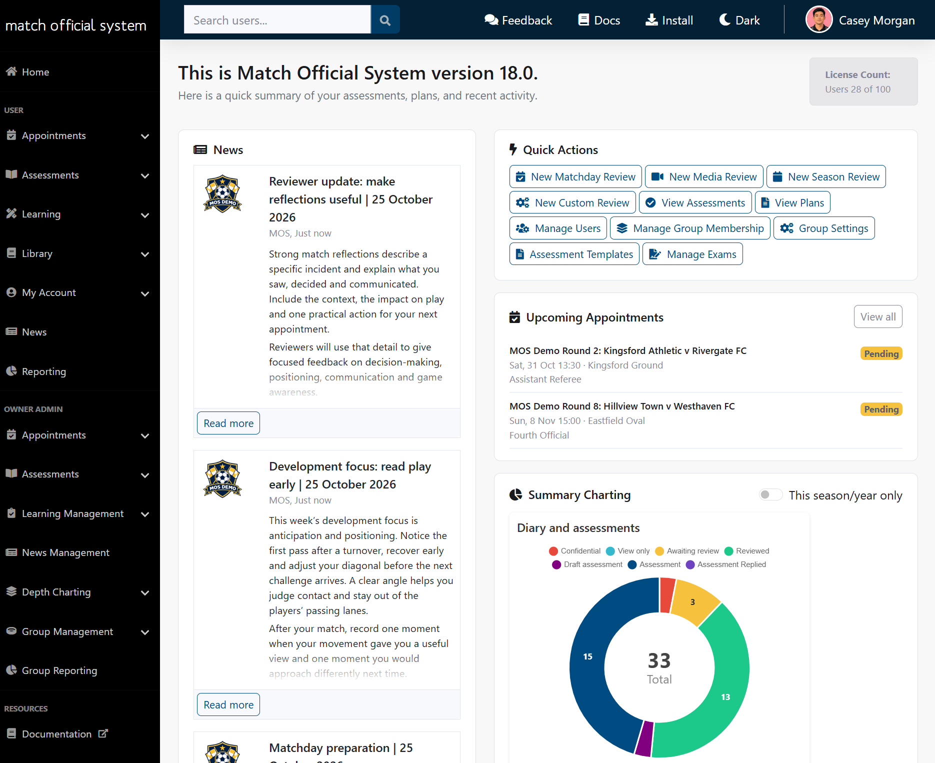
Task: Click the Install download icon
Action: pyautogui.click(x=651, y=20)
